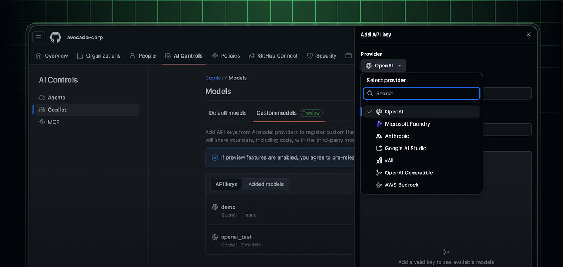Click the Copilot sidebar icon
The width and height of the screenshot is (563, 267).
point(42,110)
